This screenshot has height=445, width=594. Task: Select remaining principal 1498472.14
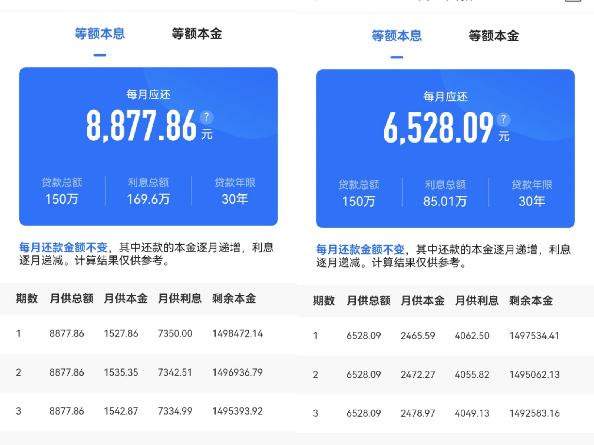[238, 333]
